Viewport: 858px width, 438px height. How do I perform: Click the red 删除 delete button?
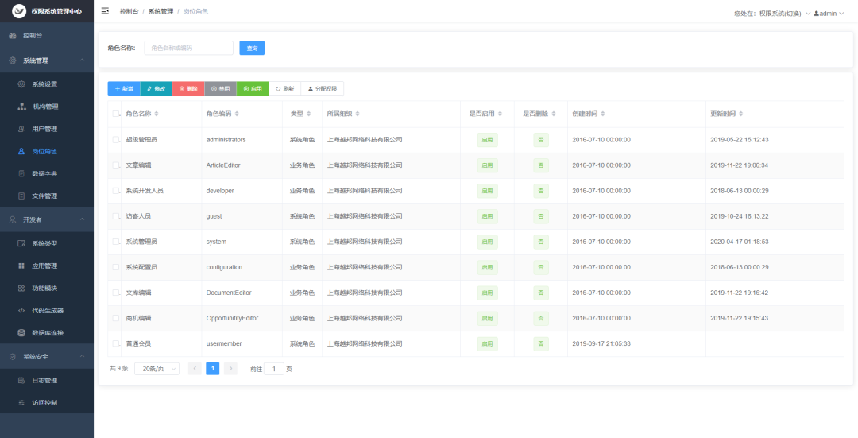coord(188,89)
